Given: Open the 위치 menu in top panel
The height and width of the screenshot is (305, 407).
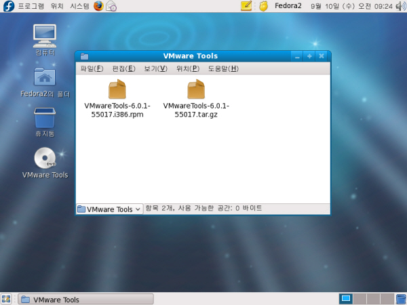Looking at the screenshot, I should point(57,6).
